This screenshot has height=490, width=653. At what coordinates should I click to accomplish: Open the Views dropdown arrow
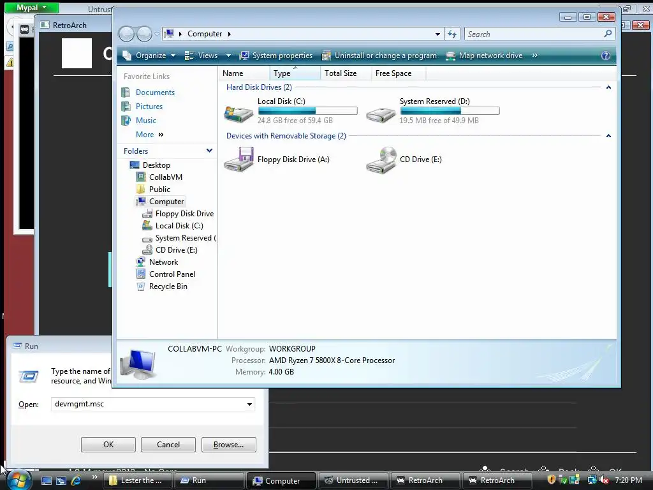(228, 56)
